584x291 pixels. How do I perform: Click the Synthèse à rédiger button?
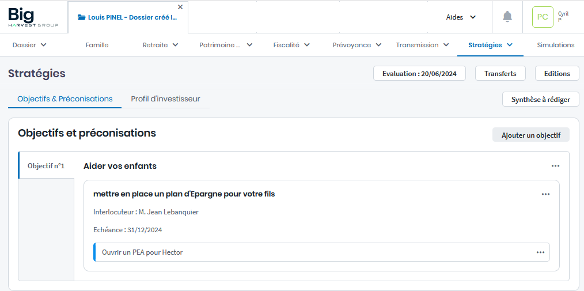coord(540,100)
